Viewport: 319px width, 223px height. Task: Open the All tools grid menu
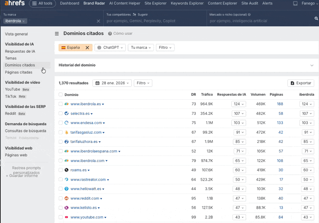[43, 4]
